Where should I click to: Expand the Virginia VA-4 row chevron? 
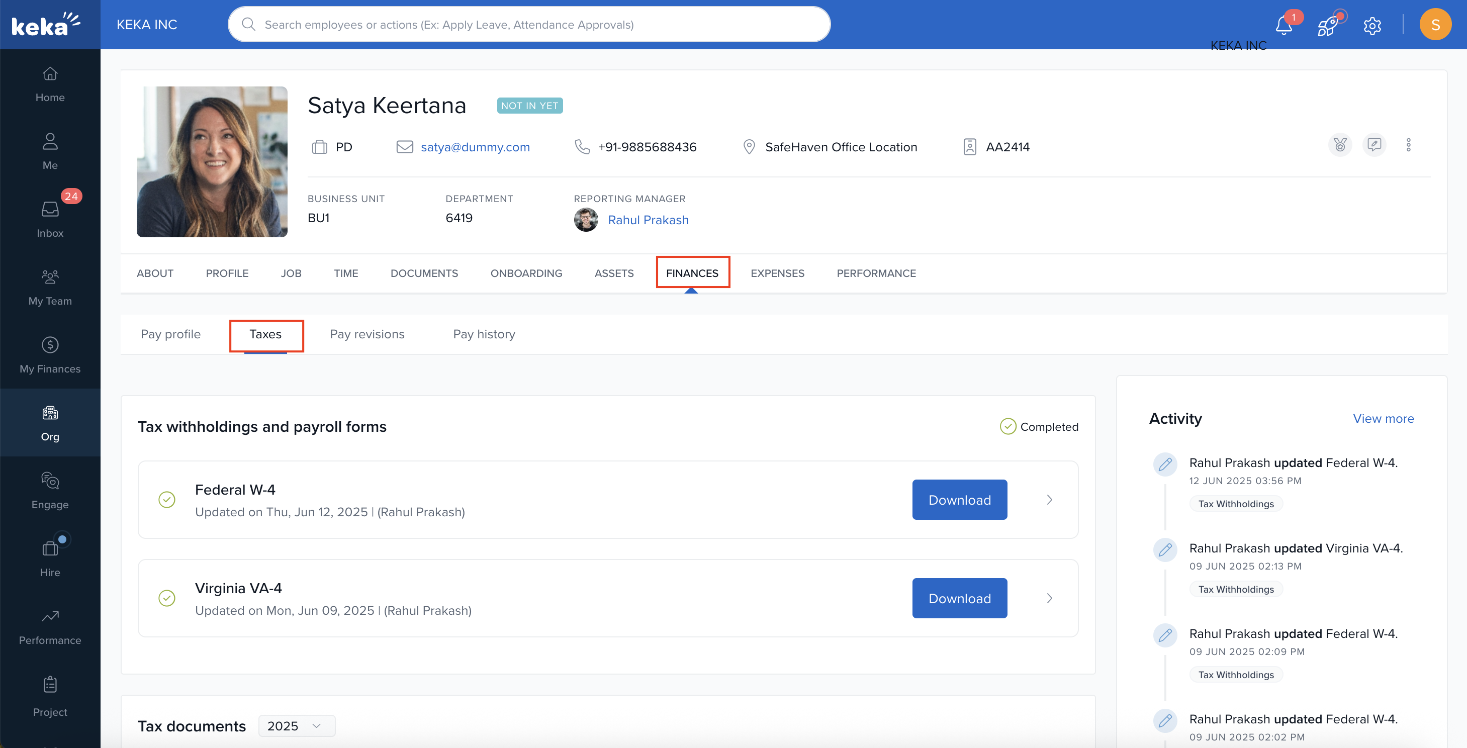click(x=1049, y=598)
